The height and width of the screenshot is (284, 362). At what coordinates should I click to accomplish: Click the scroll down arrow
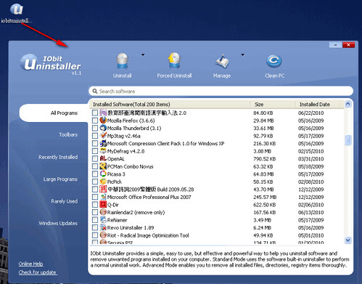point(348,240)
